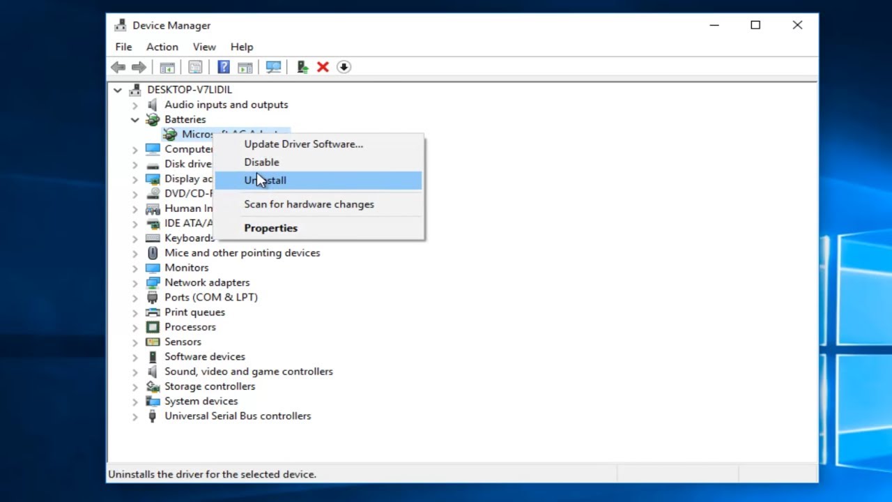Click the Forward arrow toolbar icon
Viewport: 892px width, 502px height.
click(139, 67)
